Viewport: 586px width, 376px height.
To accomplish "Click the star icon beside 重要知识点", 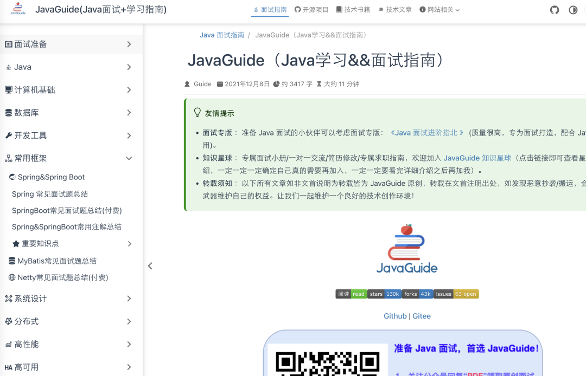I will point(16,244).
